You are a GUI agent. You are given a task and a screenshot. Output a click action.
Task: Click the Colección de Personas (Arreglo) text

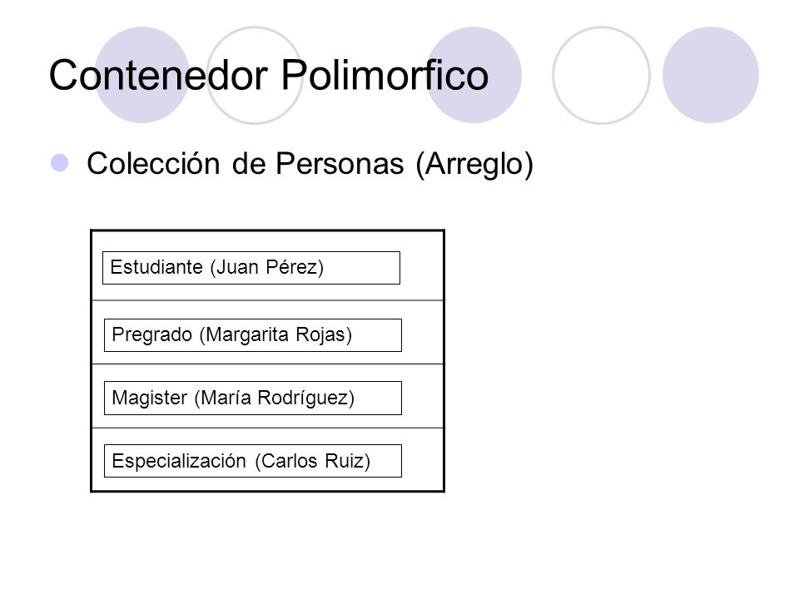(x=310, y=164)
